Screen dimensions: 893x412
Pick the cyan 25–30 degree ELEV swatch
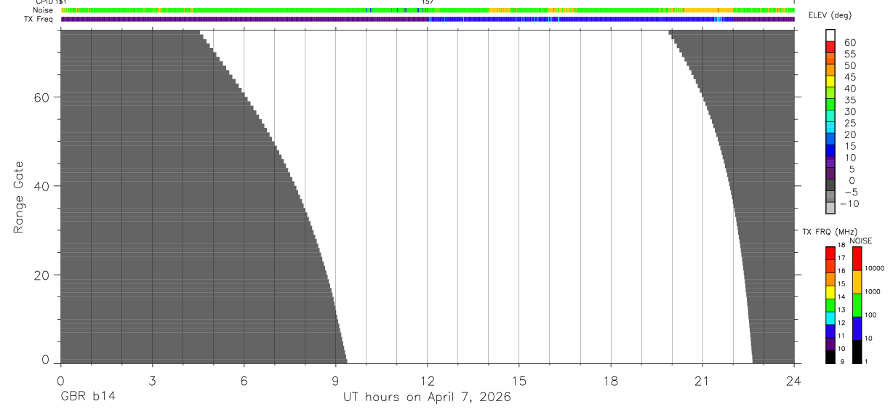[830, 116]
